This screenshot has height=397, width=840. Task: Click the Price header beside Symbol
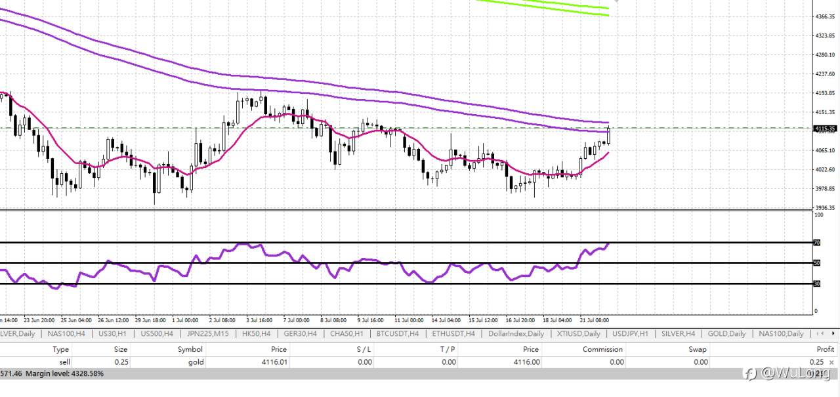coord(279,349)
